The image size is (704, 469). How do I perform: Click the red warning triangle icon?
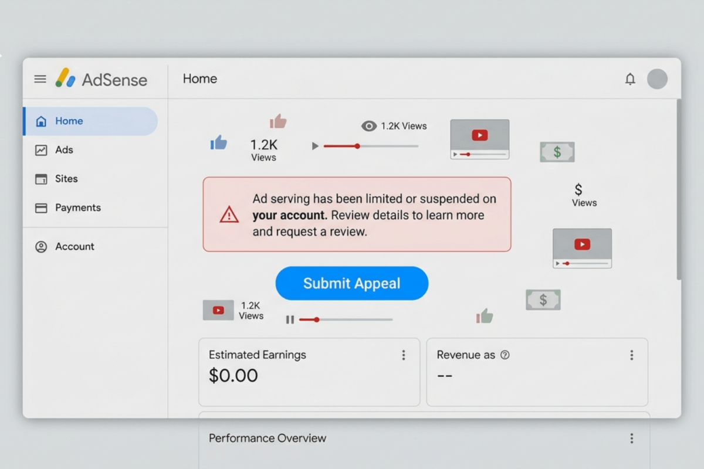(x=229, y=215)
